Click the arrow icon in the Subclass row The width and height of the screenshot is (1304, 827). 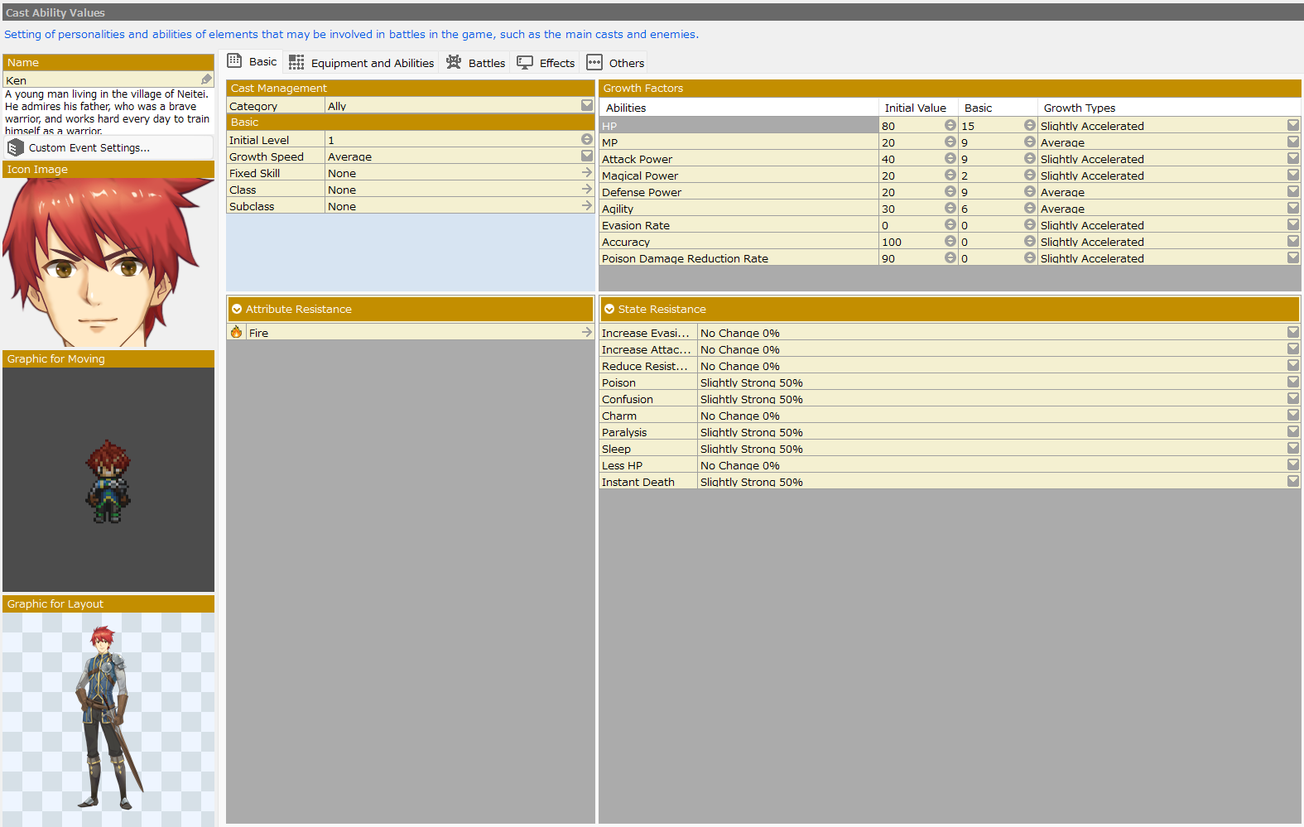point(586,205)
